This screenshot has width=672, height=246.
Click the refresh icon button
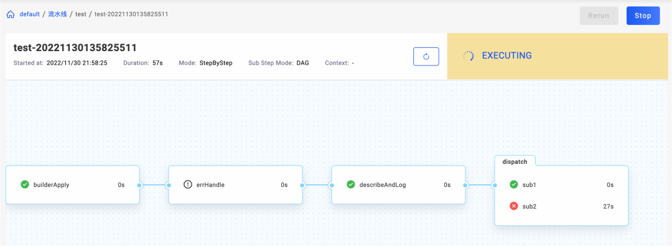(x=426, y=56)
